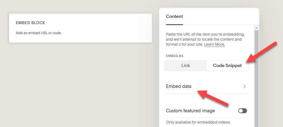Select the Embed Block placeholder card
The width and height of the screenshot is (283, 127).
[x=80, y=28]
